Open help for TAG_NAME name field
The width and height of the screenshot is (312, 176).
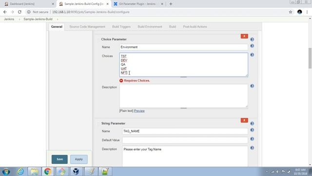coord(252,130)
